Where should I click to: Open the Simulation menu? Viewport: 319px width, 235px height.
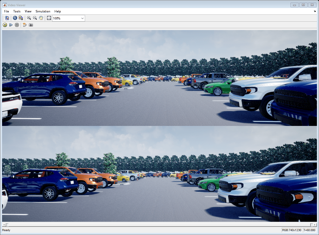[x=43, y=11]
